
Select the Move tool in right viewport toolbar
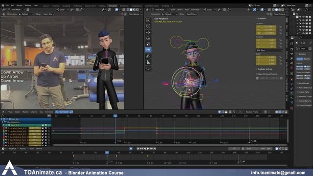(148, 32)
